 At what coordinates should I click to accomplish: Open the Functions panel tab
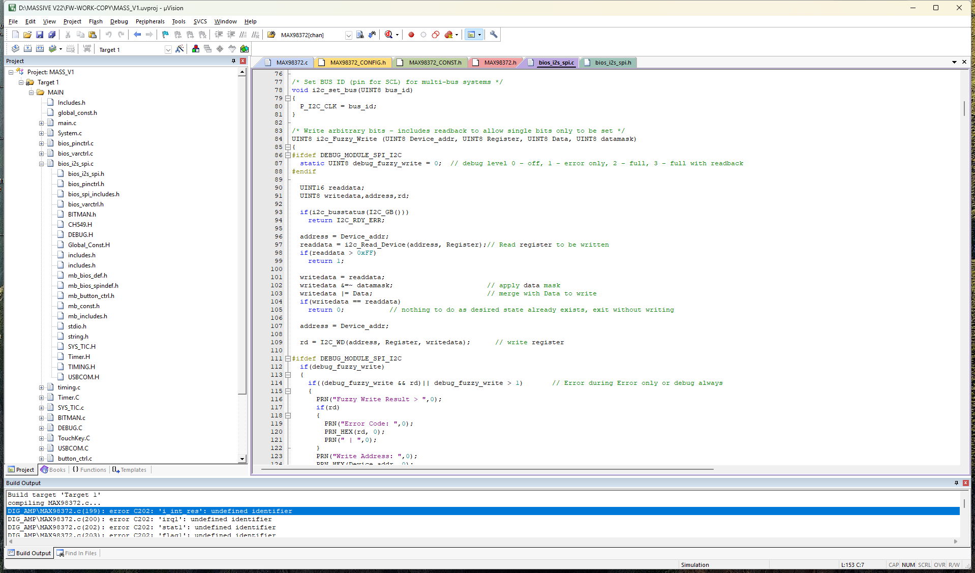[89, 470]
